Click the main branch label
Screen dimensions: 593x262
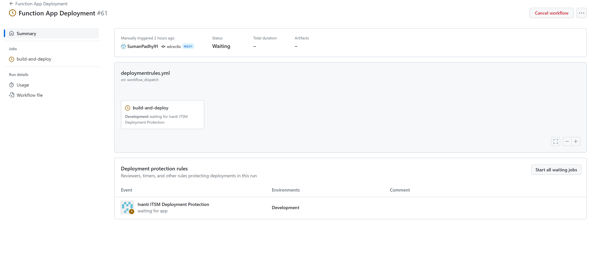point(188,46)
